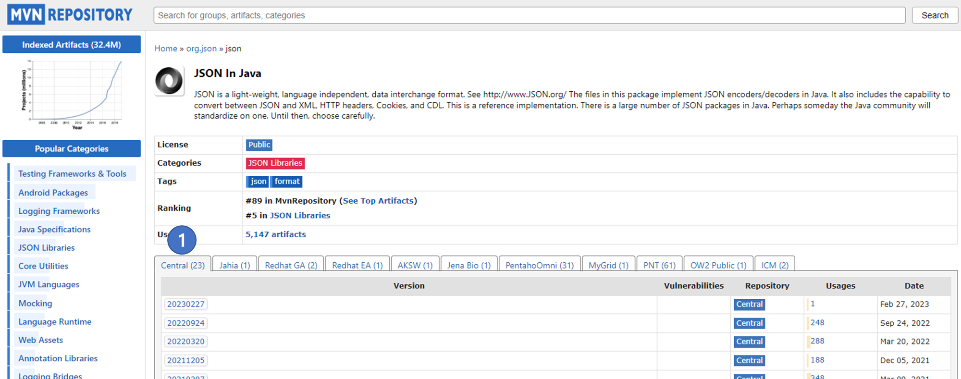Switch to the Redhat EA (1) tab

(x=357, y=265)
